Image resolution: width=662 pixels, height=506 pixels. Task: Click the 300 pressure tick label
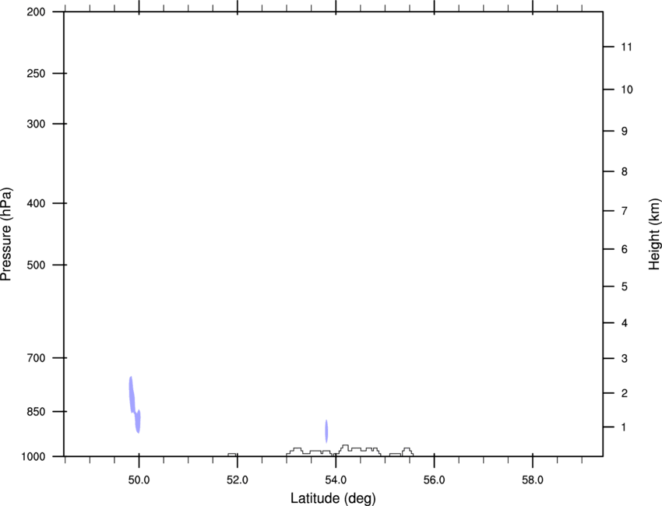coord(36,124)
